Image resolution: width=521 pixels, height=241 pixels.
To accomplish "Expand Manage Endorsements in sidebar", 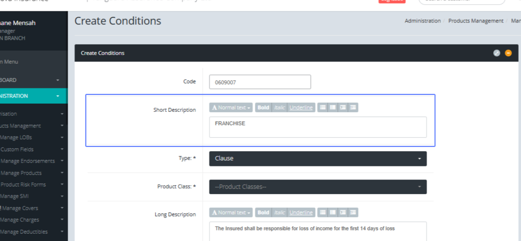I will (x=28, y=161).
